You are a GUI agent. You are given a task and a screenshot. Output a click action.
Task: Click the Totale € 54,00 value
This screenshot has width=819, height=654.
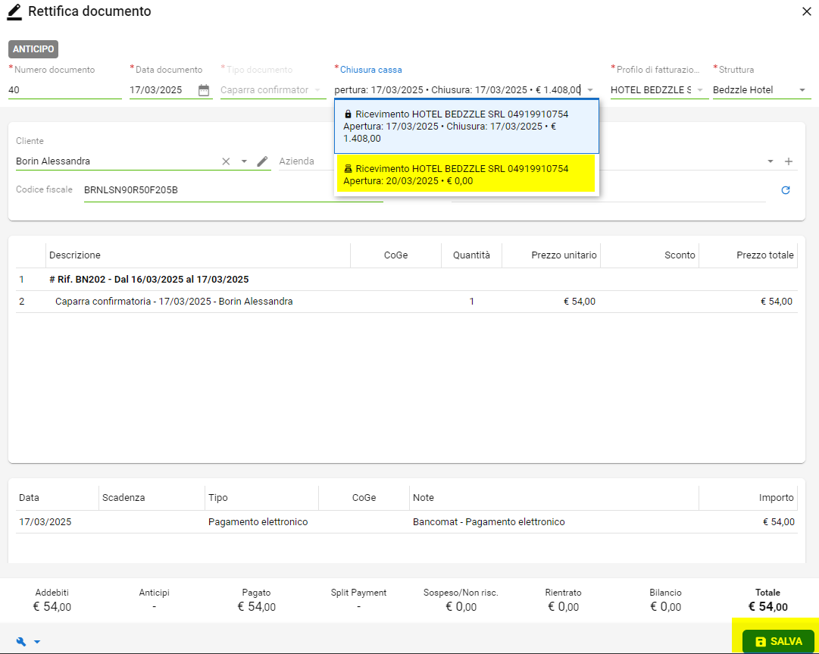767,606
